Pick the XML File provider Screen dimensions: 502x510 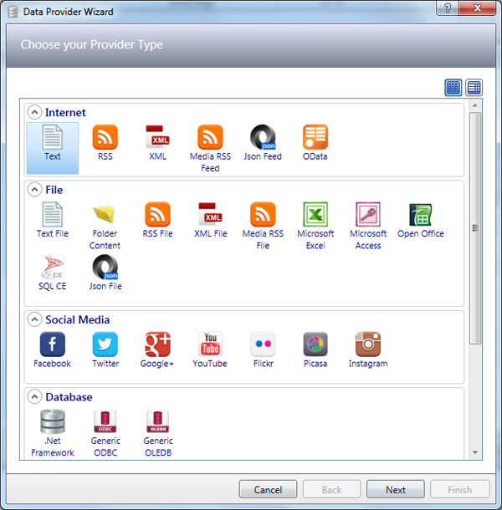(210, 220)
